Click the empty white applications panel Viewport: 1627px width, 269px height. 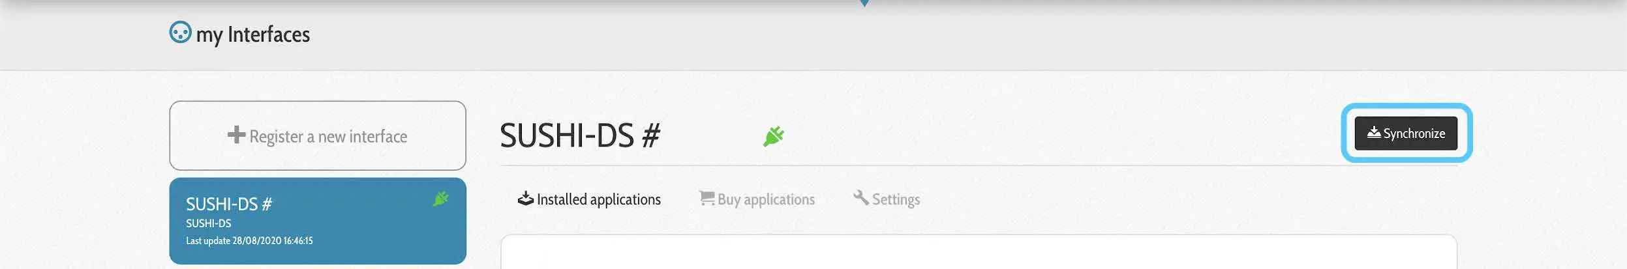(979, 252)
